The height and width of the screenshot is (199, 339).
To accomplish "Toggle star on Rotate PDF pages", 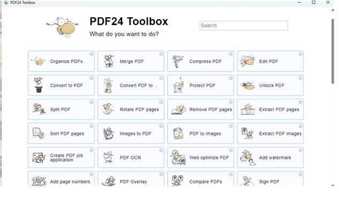I will tap(161, 102).
